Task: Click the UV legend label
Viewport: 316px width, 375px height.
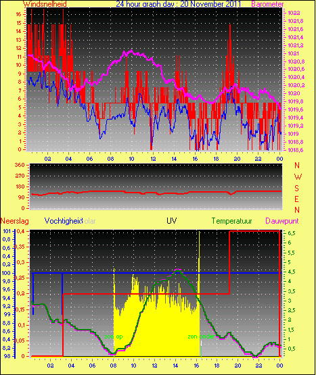Action: point(172,221)
